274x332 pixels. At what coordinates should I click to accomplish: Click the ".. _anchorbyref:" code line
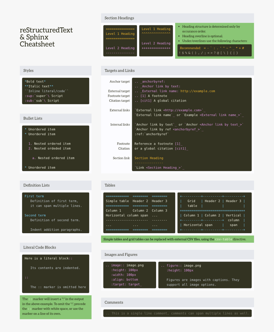(x=150, y=82)
